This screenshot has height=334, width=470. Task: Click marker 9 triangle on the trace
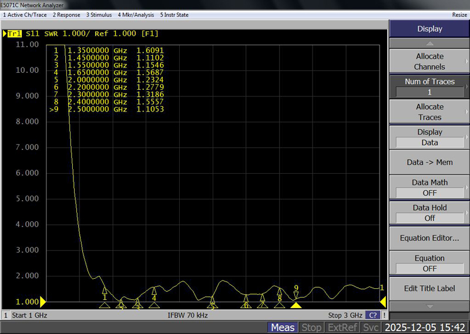[296, 295]
